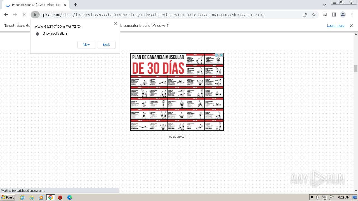The height and width of the screenshot is (201, 358).
Task: Open media controls icon in toolbar
Action: (325, 15)
